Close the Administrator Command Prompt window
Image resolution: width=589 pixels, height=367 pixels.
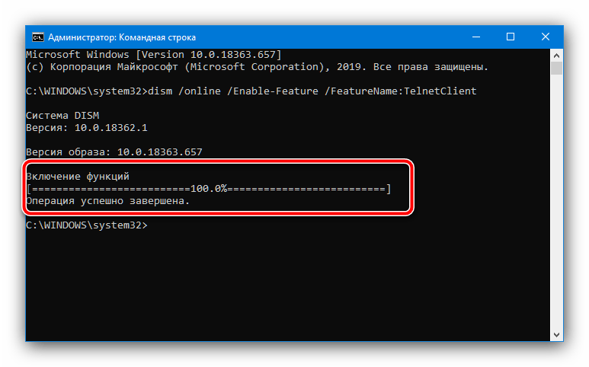pos(545,37)
